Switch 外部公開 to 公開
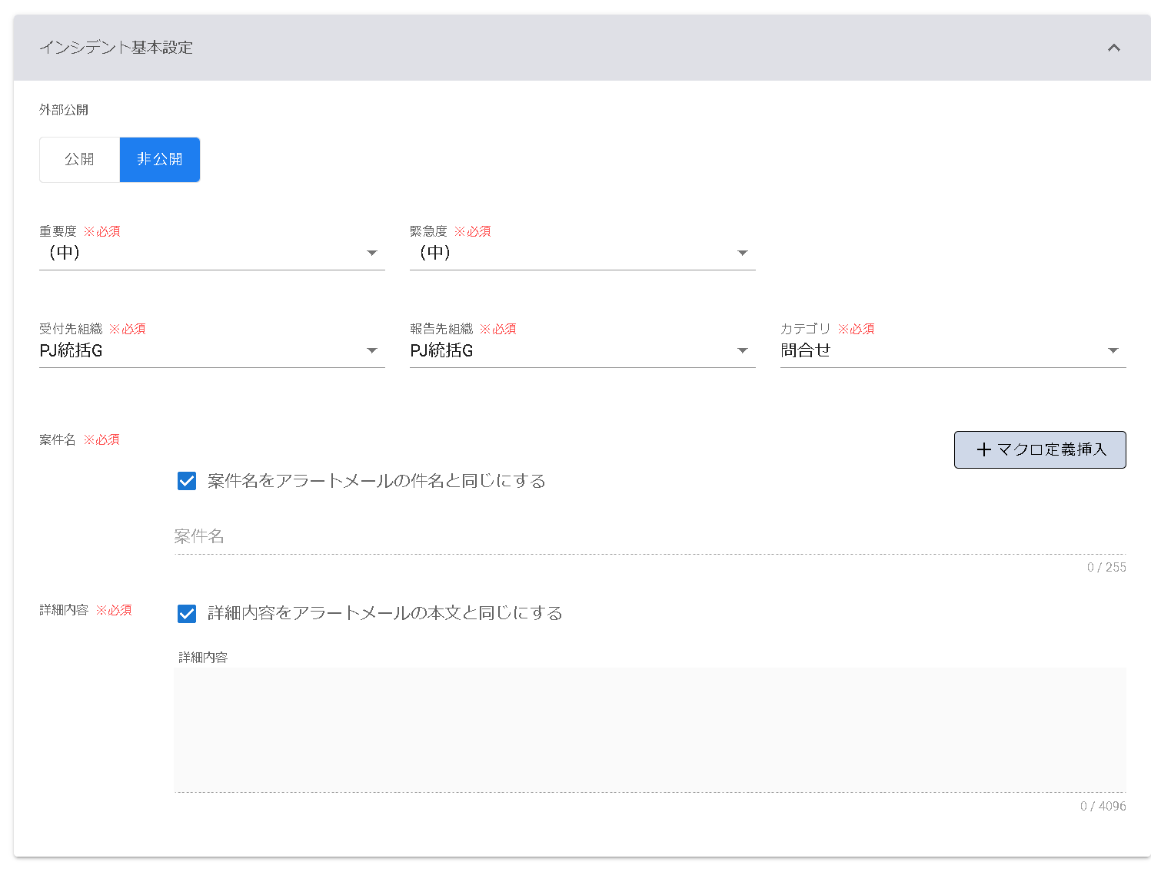The height and width of the screenshot is (872, 1151). (x=79, y=160)
